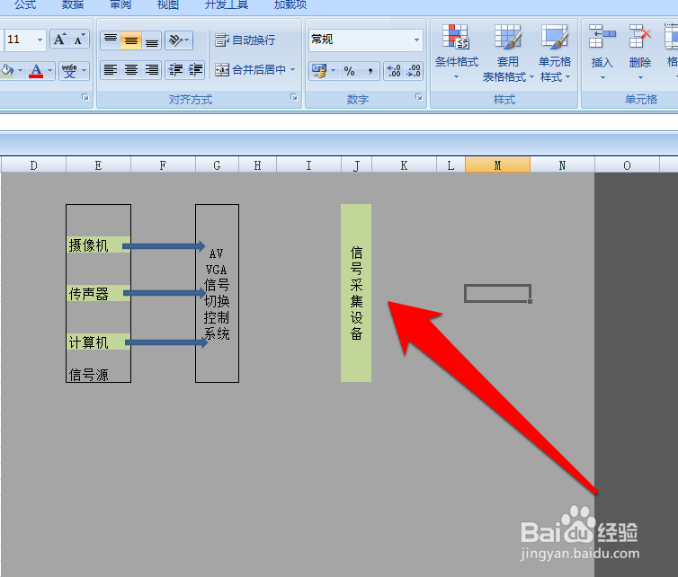Screen dimensions: 678x577
Task: Select column M header
Action: (x=497, y=165)
